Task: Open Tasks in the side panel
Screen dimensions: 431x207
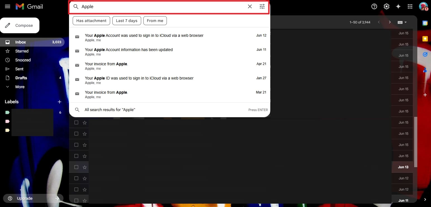Action: tap(425, 55)
